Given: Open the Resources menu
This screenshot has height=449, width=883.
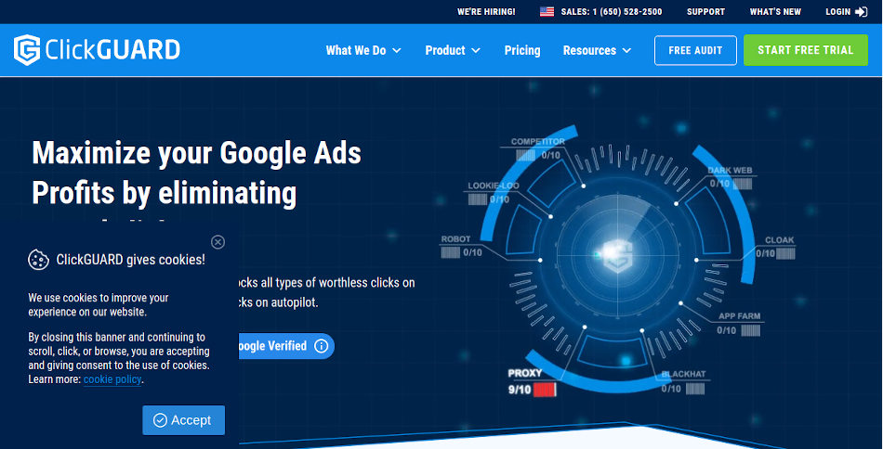Looking at the screenshot, I should click(597, 51).
